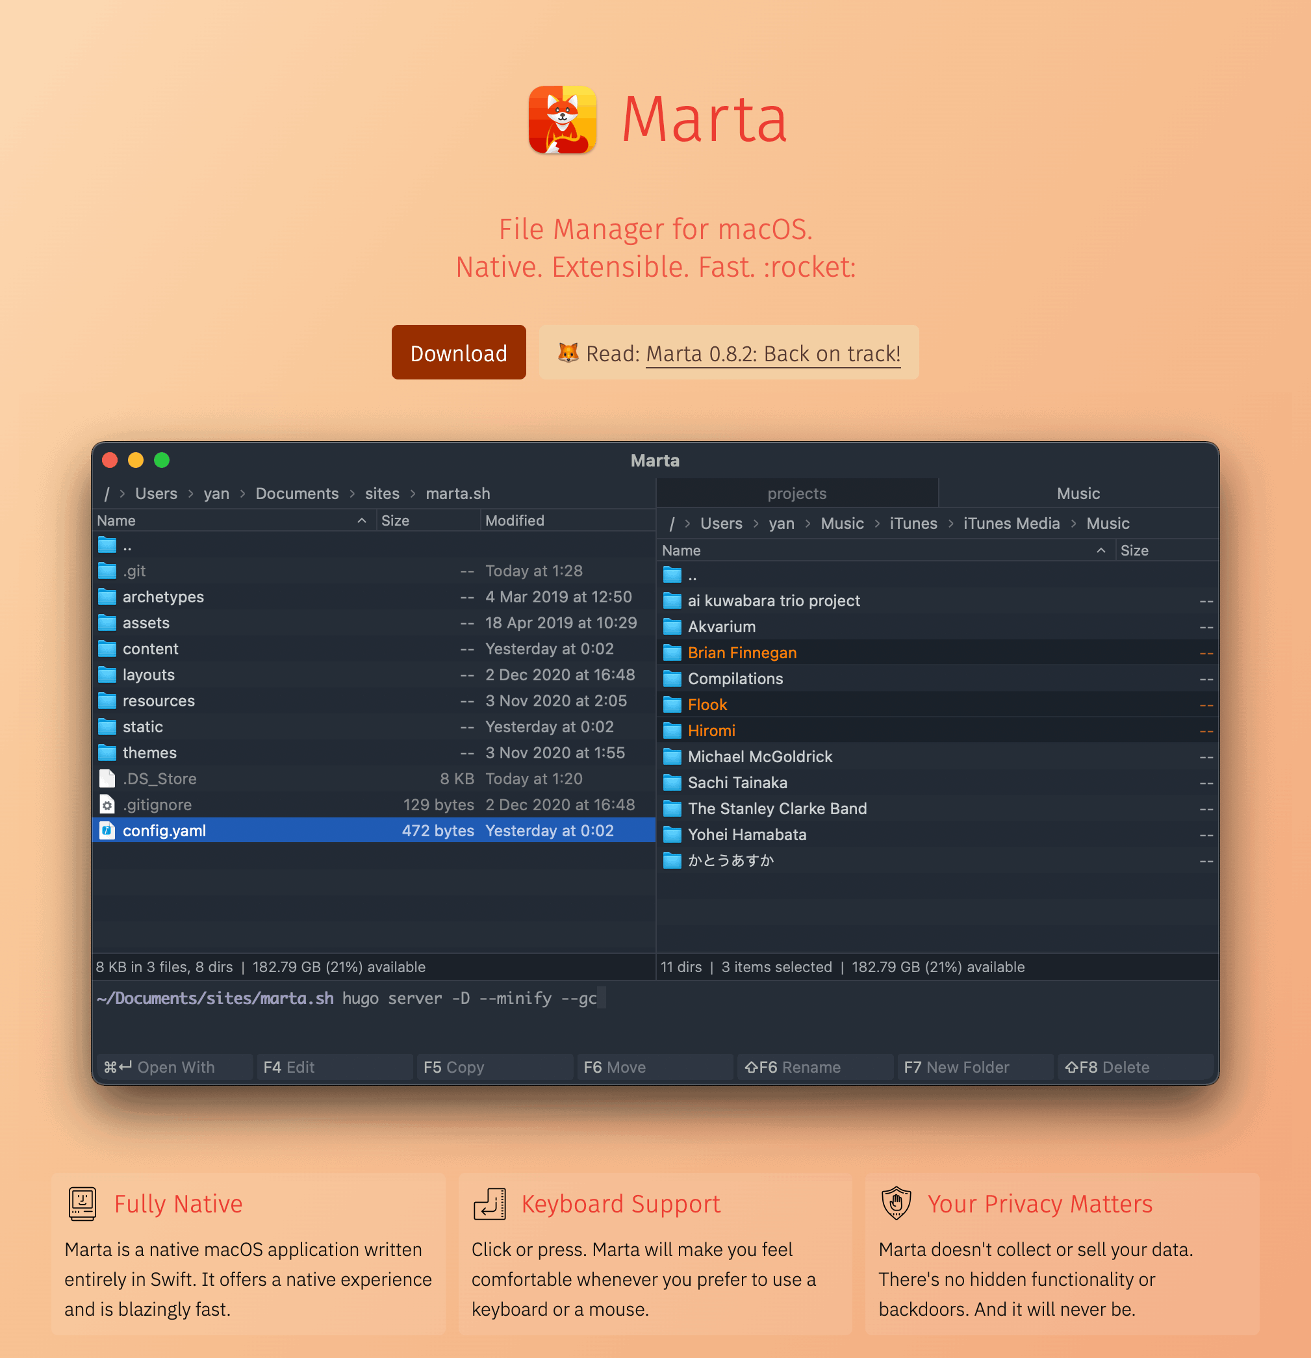Click the F7 New Folder button
The width and height of the screenshot is (1311, 1358).
974,1067
